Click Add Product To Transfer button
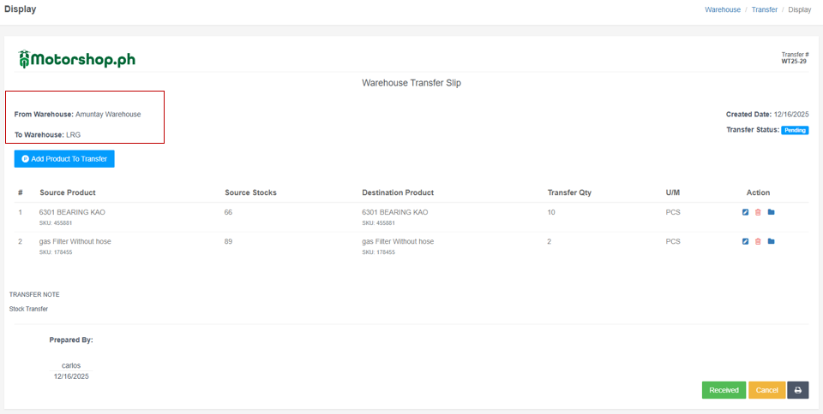The width and height of the screenshot is (823, 414). (64, 159)
